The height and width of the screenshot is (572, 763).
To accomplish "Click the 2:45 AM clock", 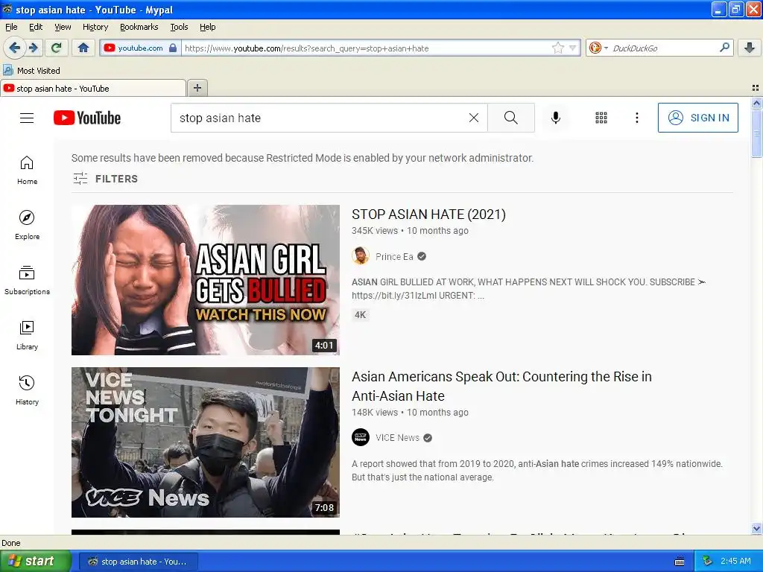I will point(735,561).
